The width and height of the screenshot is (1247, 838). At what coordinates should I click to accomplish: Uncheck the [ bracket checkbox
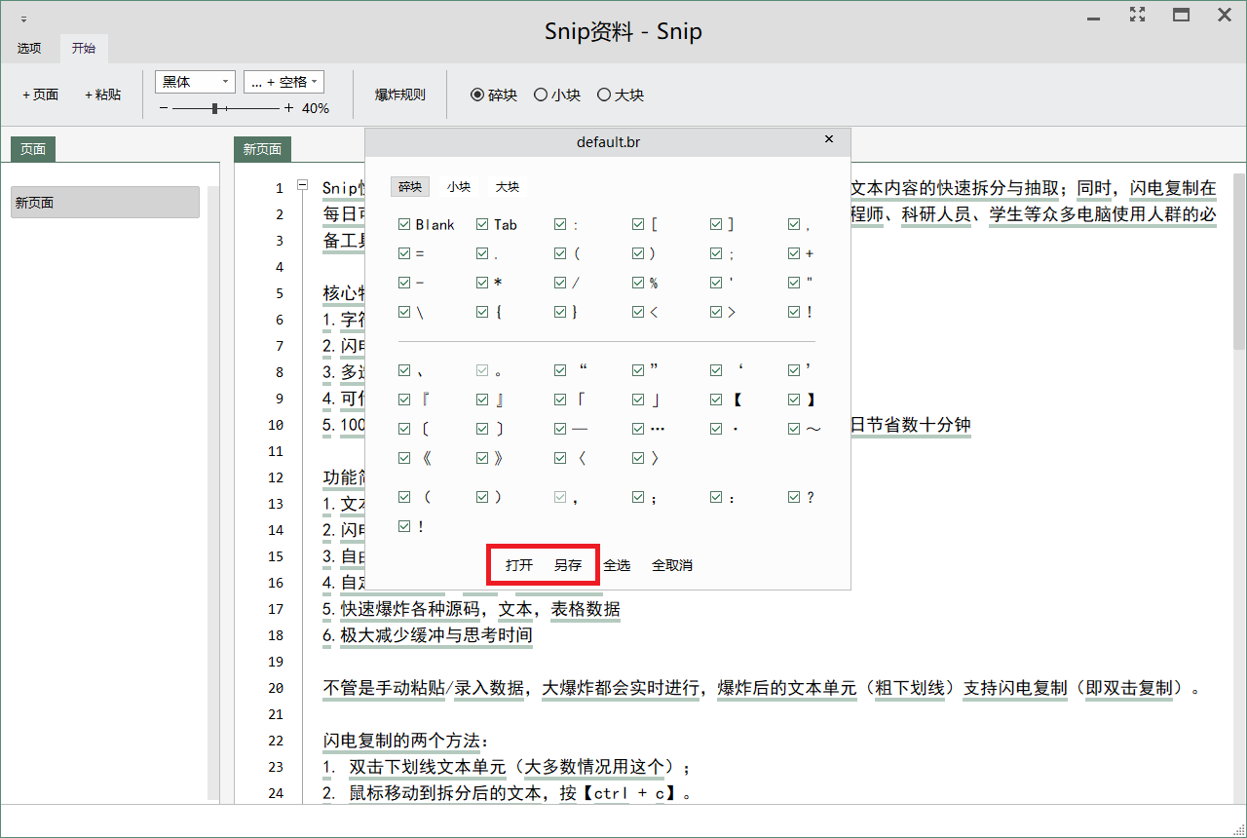tap(638, 225)
